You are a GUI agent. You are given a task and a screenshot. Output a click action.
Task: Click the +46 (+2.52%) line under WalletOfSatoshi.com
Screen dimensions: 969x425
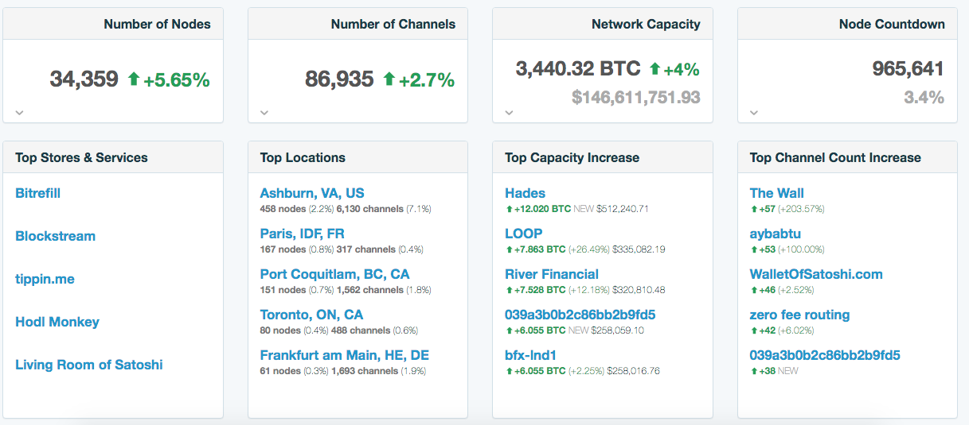[781, 290]
